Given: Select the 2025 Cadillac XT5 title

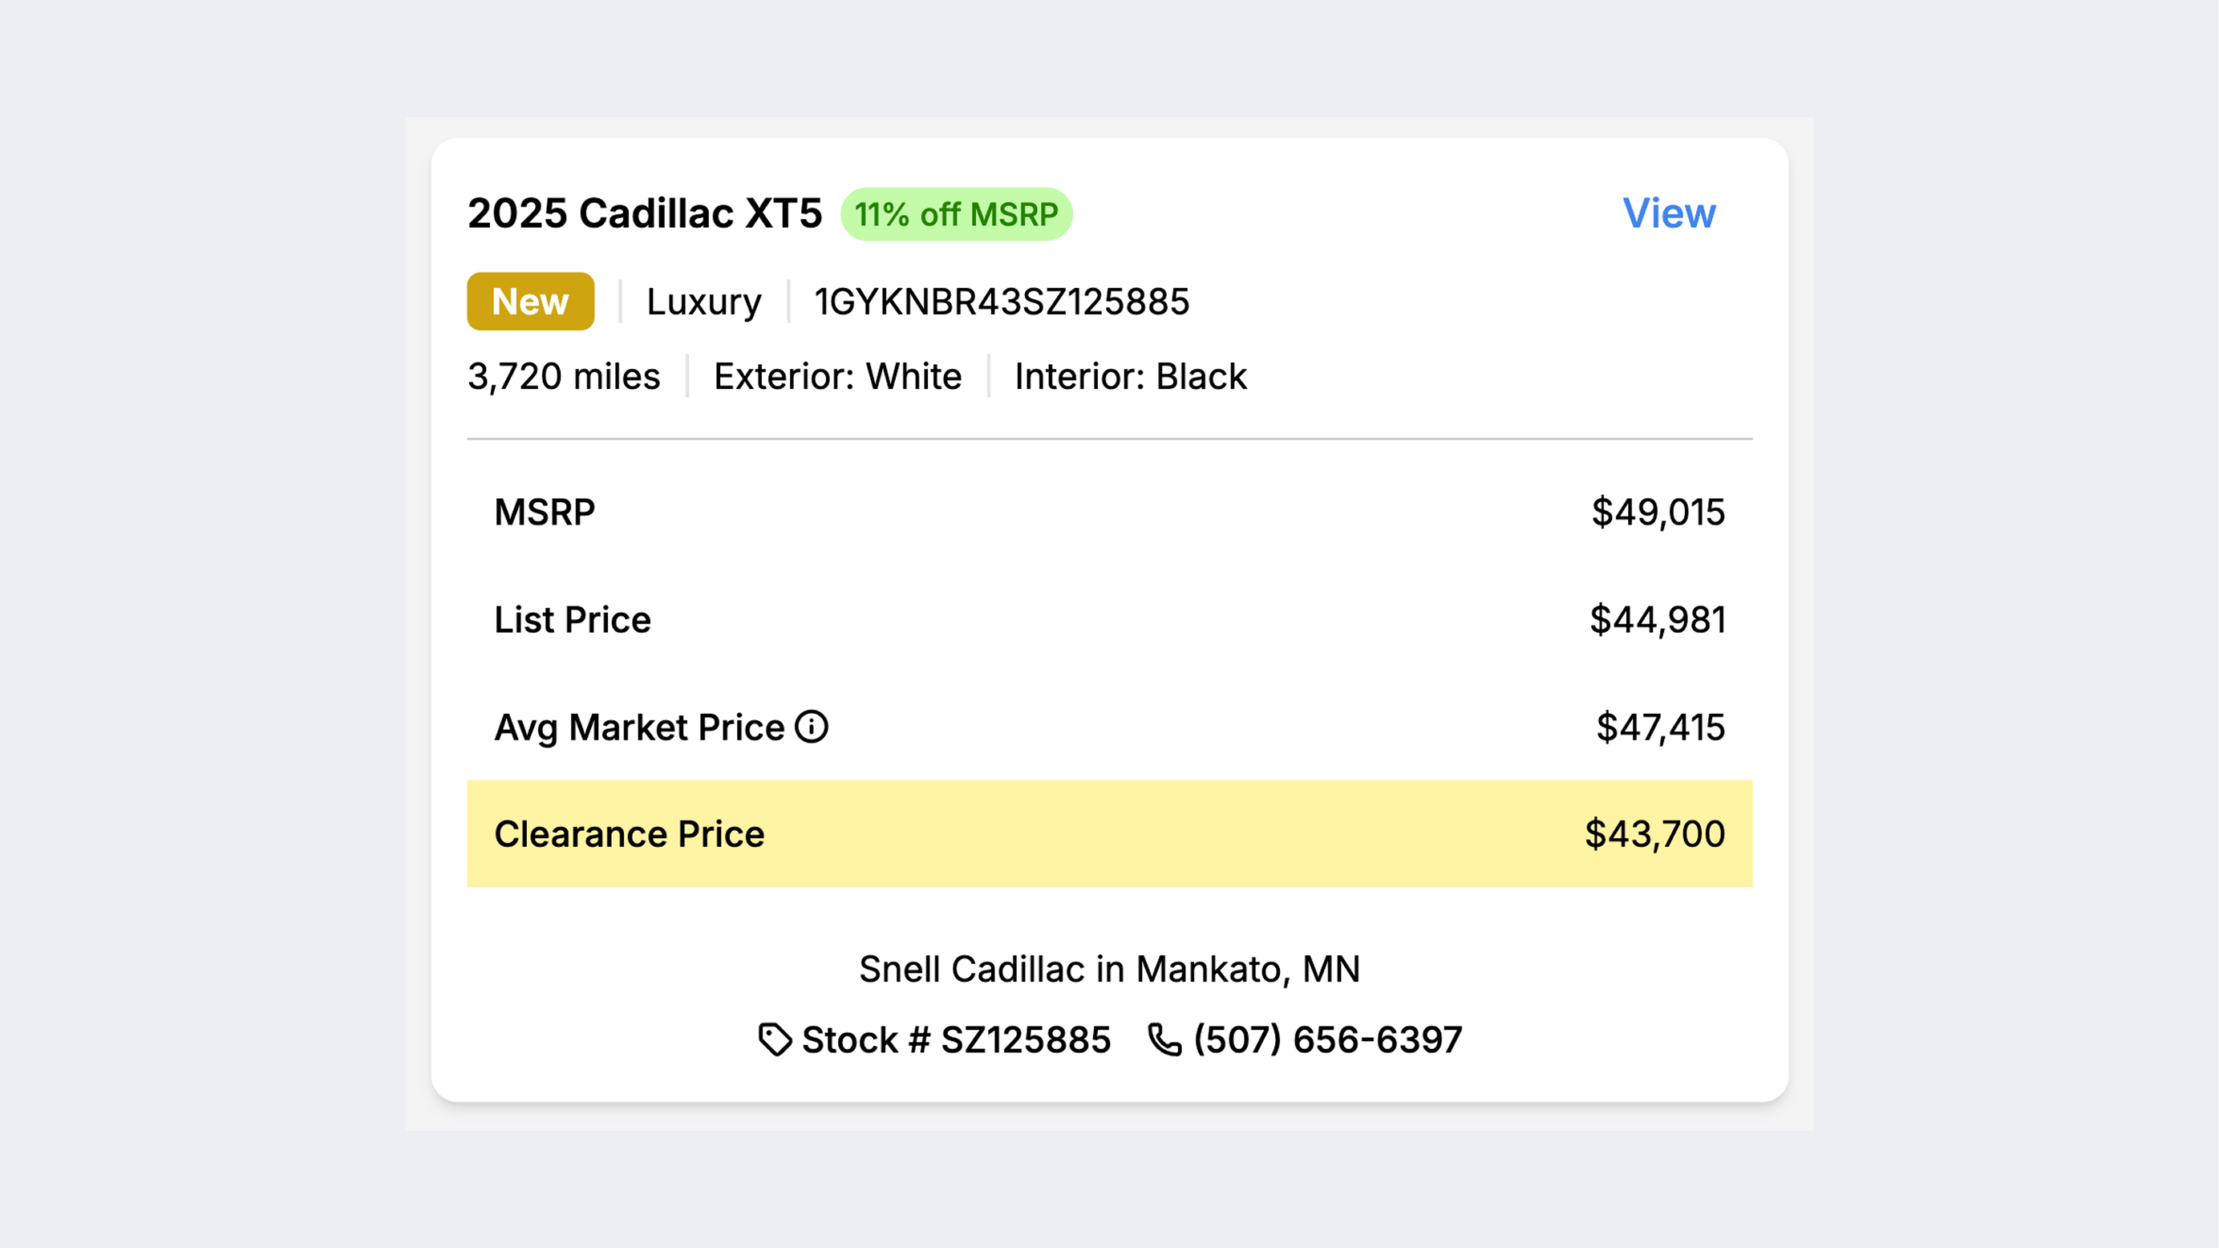Looking at the screenshot, I should coord(644,213).
